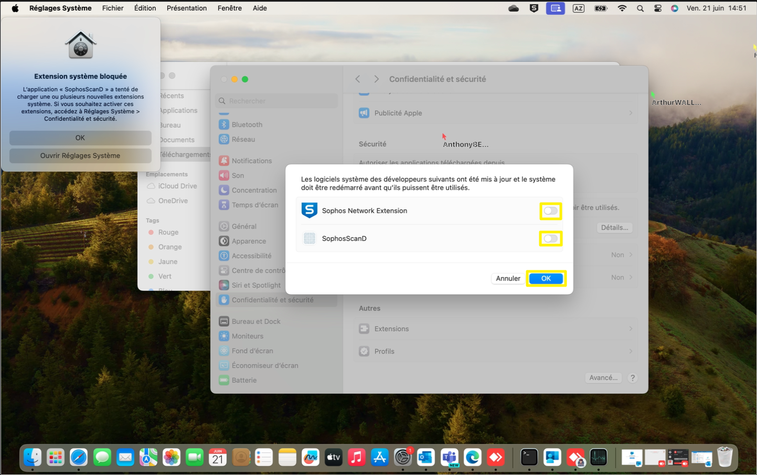Open Moniteurs settings in the sidebar
This screenshot has height=475, width=757.
[276, 336]
